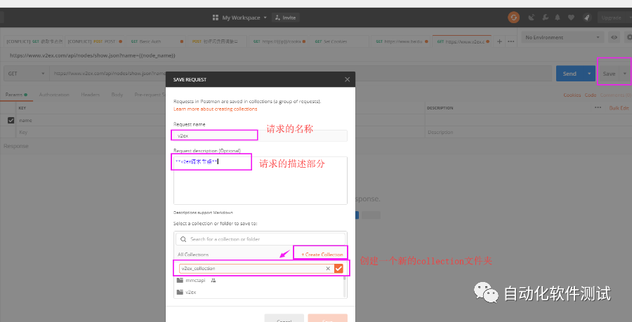
Task: Confirm new collection name with orange checkmark
Action: [338, 269]
